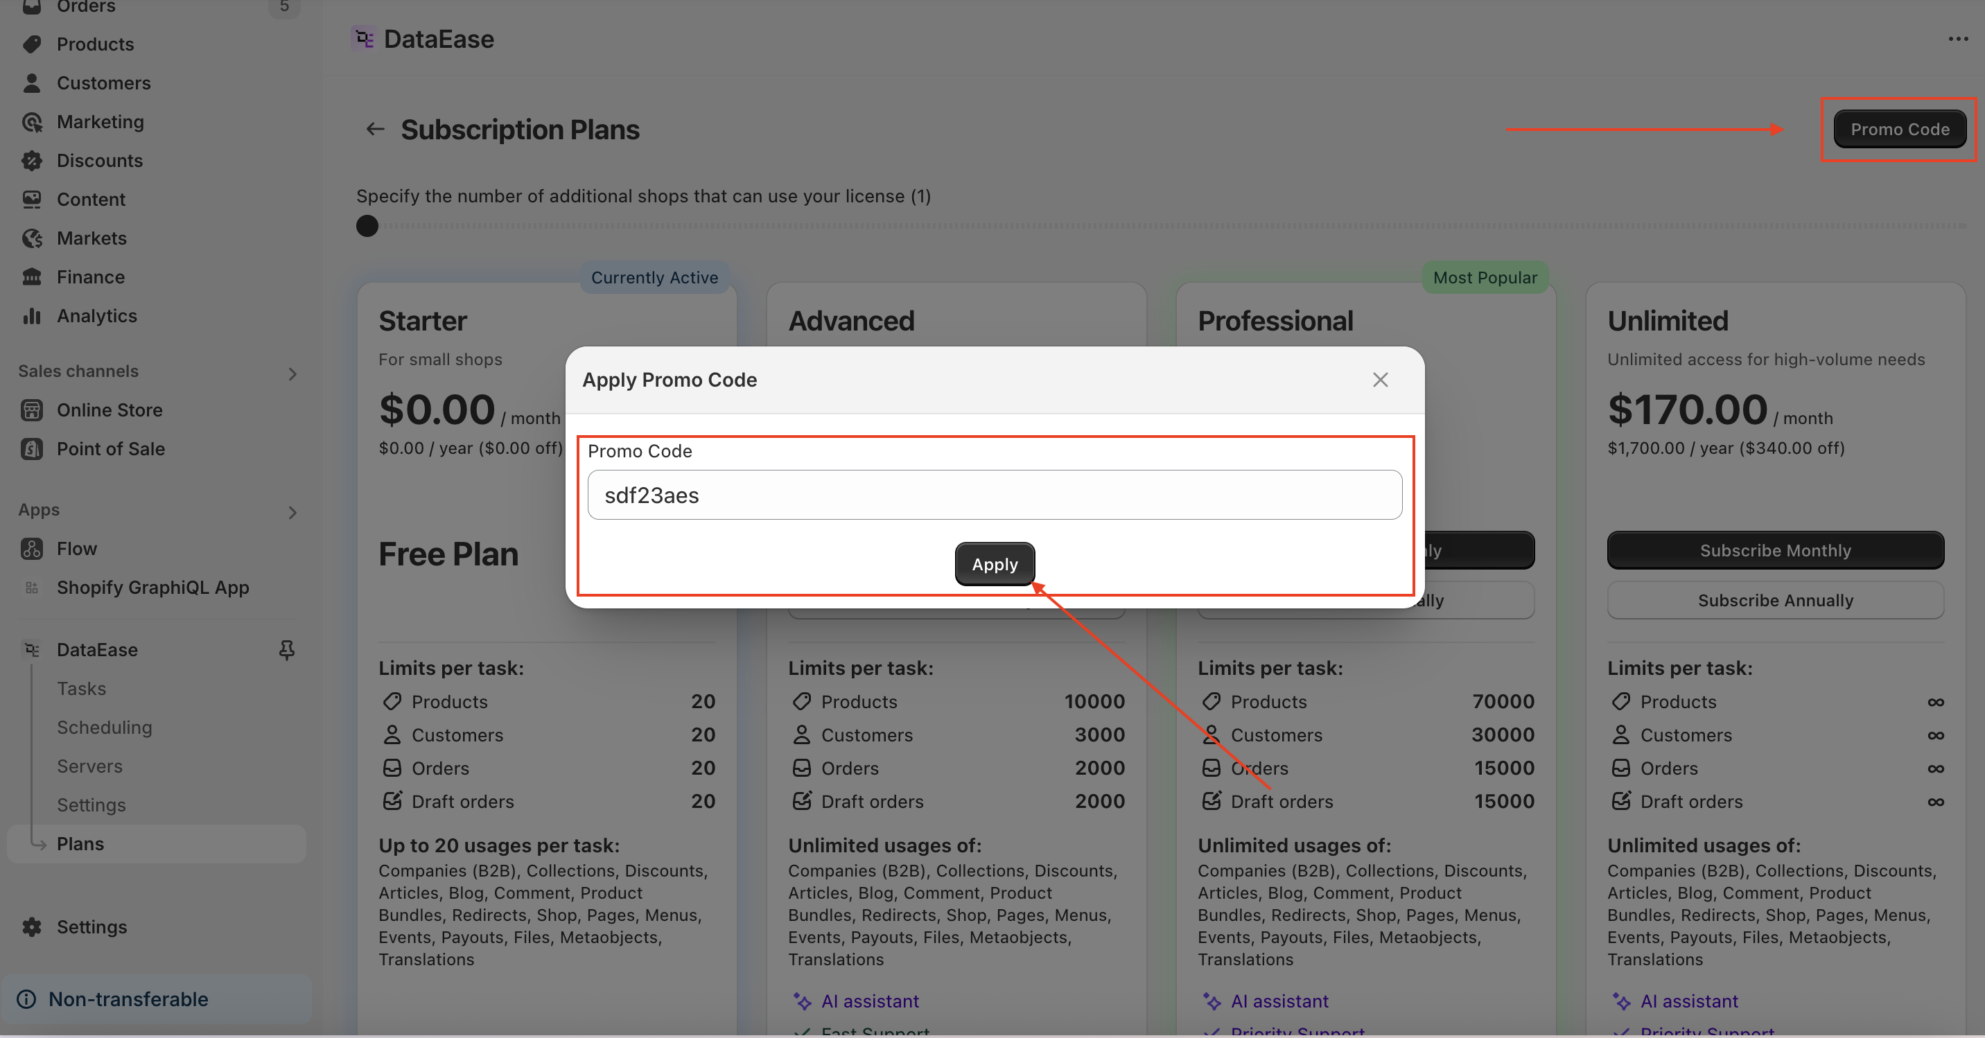Viewport: 1985px width, 1038px height.
Task: Click DataEase logo in page header
Action: [364, 39]
